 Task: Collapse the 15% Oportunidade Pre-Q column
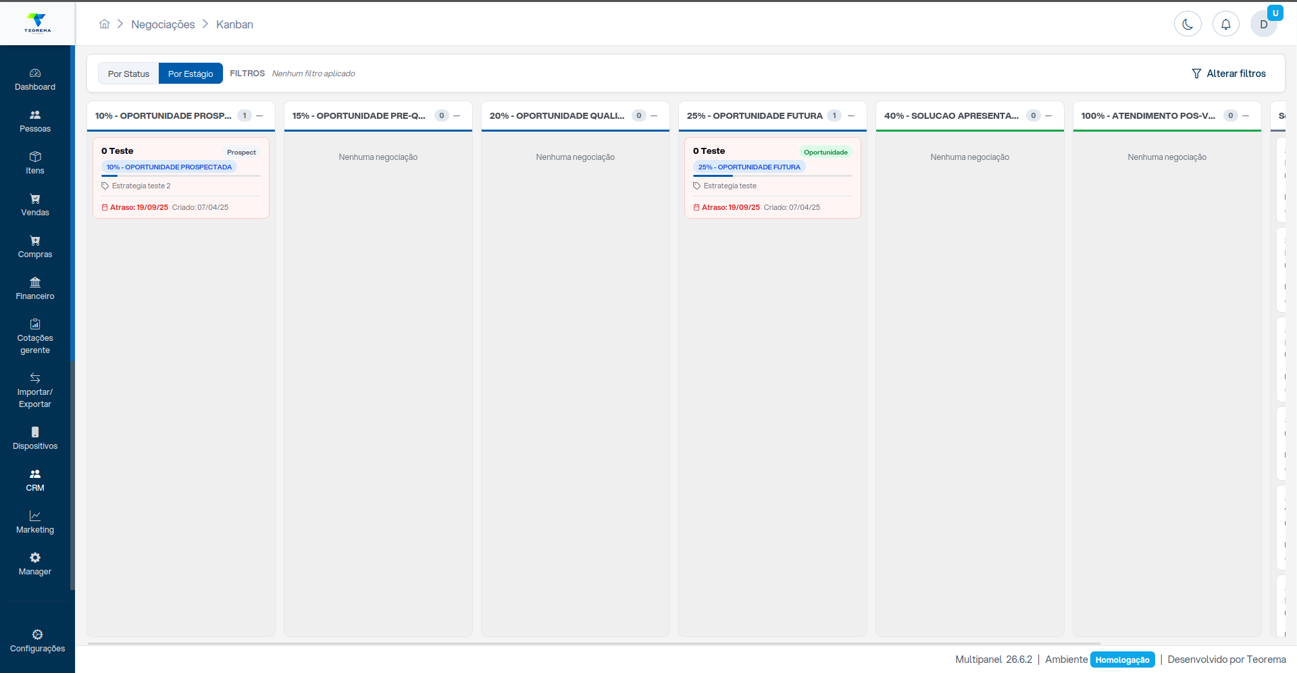pyautogui.click(x=457, y=115)
